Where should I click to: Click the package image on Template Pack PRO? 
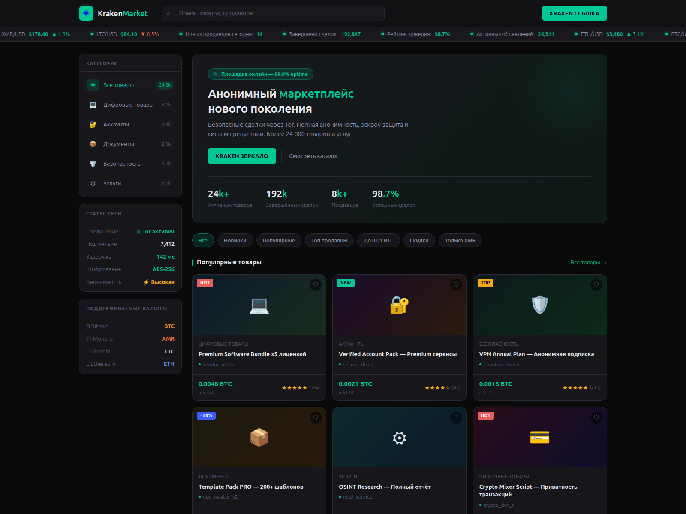[259, 438]
